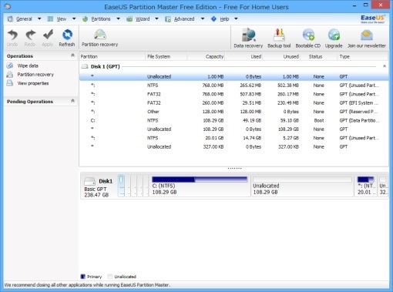Open the Help menu

(x=224, y=18)
